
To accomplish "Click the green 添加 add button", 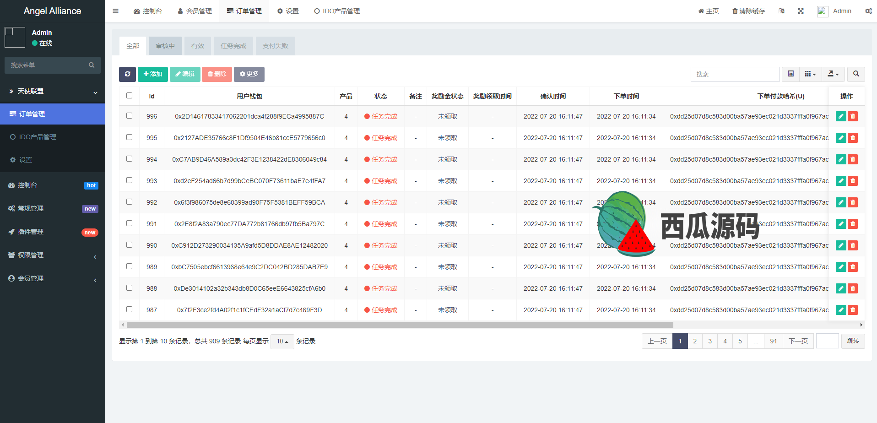I will 153,74.
